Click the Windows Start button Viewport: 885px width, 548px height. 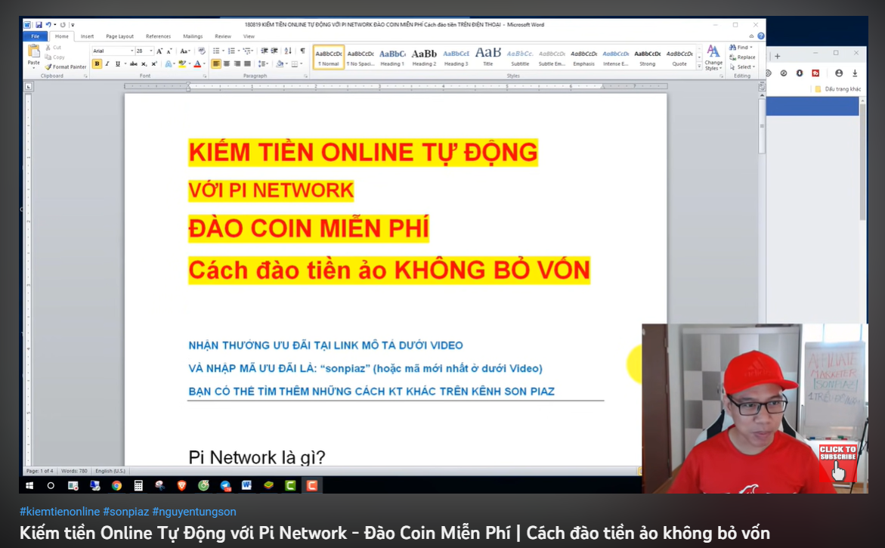click(x=29, y=485)
